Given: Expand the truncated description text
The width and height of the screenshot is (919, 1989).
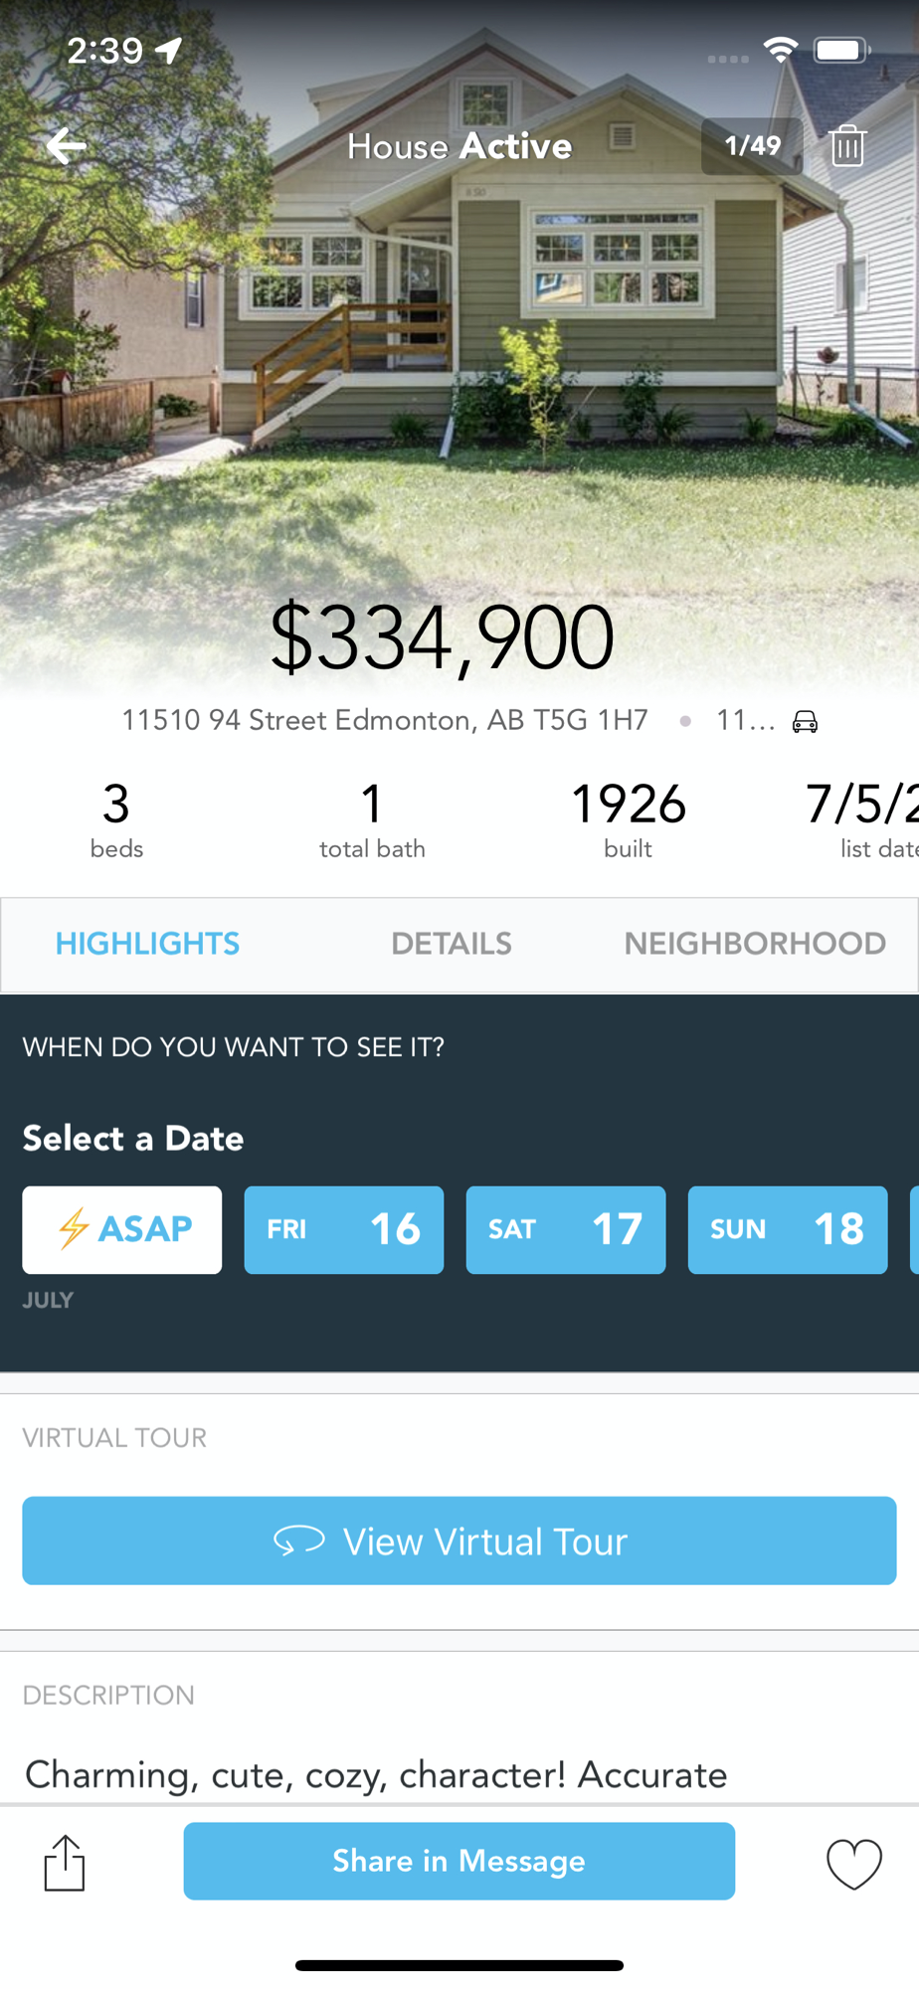Looking at the screenshot, I should point(376,1774).
